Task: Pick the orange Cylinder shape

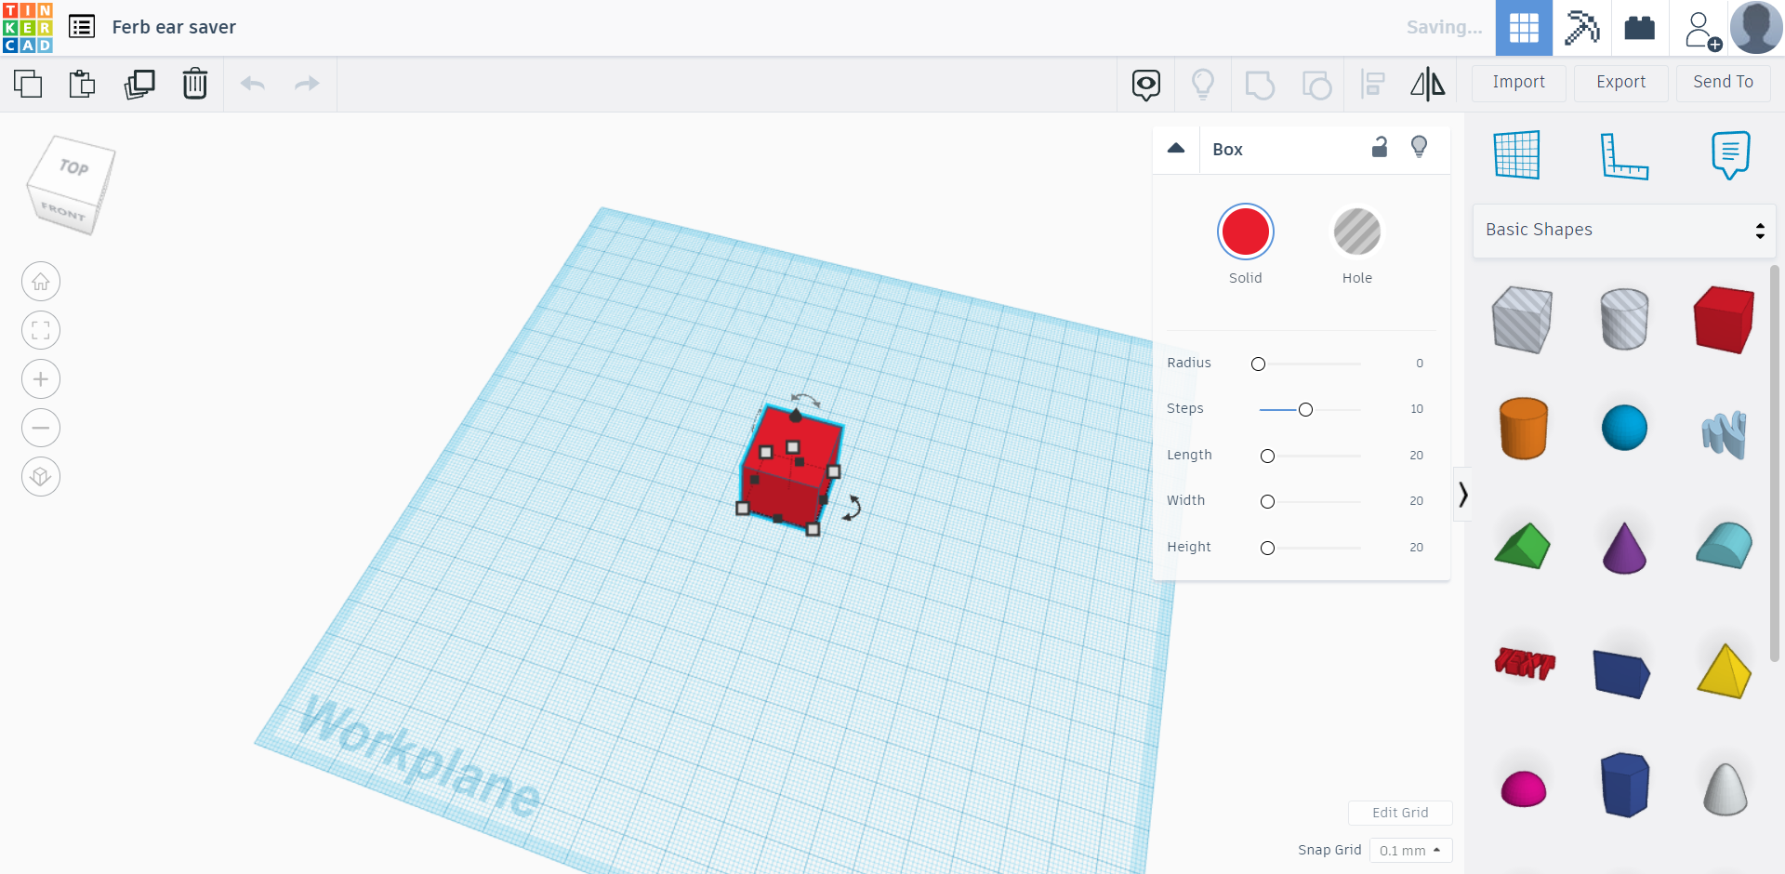Action: click(x=1524, y=428)
